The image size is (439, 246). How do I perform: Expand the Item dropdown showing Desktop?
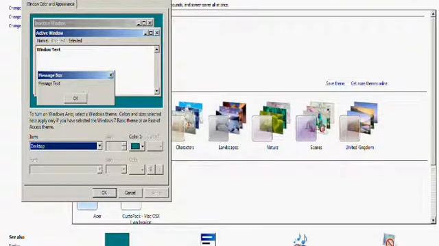pyautogui.click(x=99, y=146)
